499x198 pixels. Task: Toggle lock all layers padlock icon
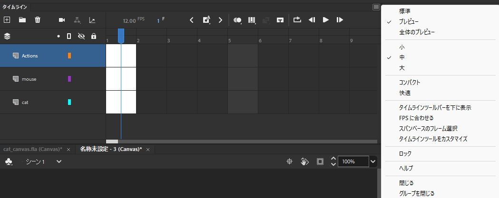click(x=93, y=36)
